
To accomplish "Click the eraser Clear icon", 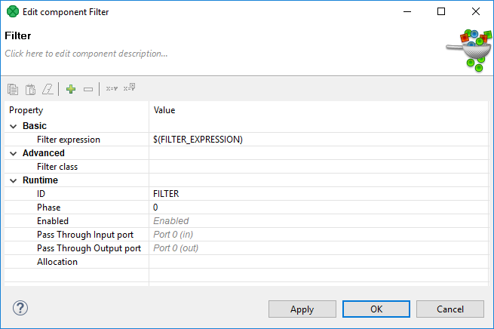I will pyautogui.click(x=48, y=89).
